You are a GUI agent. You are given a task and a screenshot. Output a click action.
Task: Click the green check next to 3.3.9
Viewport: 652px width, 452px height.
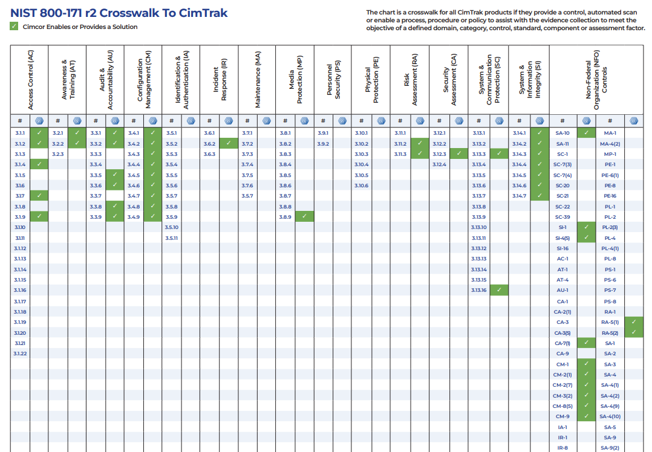tap(115, 216)
